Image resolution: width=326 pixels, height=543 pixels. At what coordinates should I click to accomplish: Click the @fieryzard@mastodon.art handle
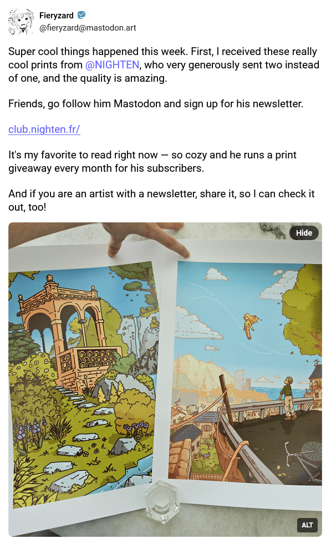pyautogui.click(x=88, y=28)
